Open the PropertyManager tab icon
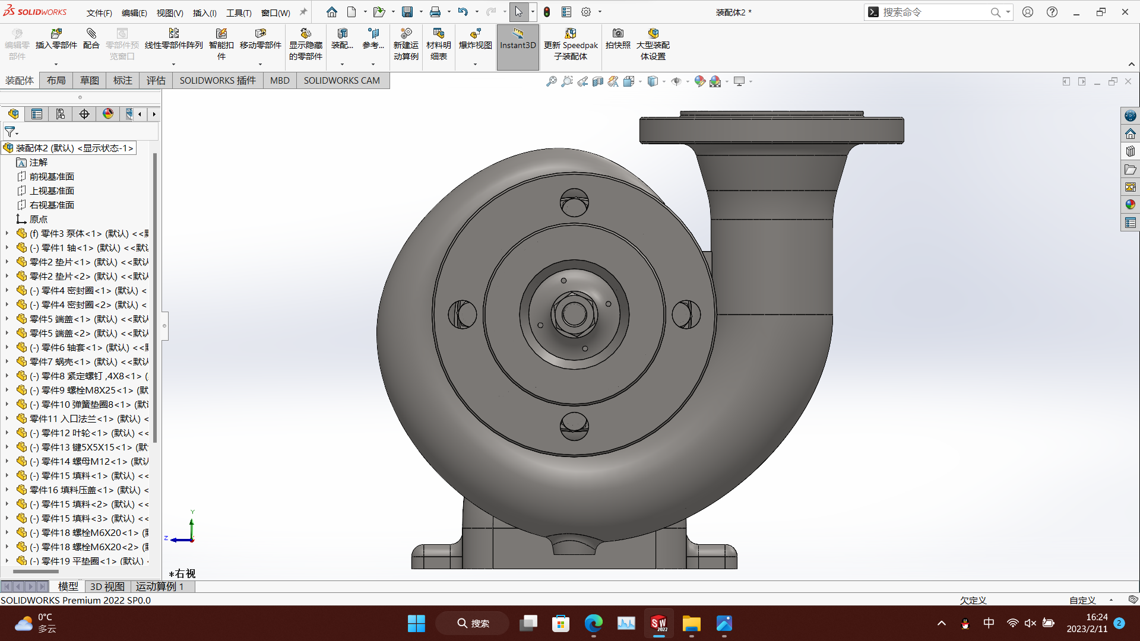The height and width of the screenshot is (641, 1140). point(37,114)
